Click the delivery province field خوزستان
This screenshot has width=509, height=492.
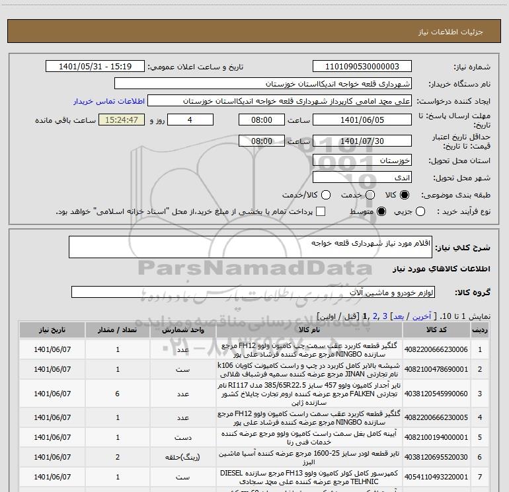pos(362,160)
